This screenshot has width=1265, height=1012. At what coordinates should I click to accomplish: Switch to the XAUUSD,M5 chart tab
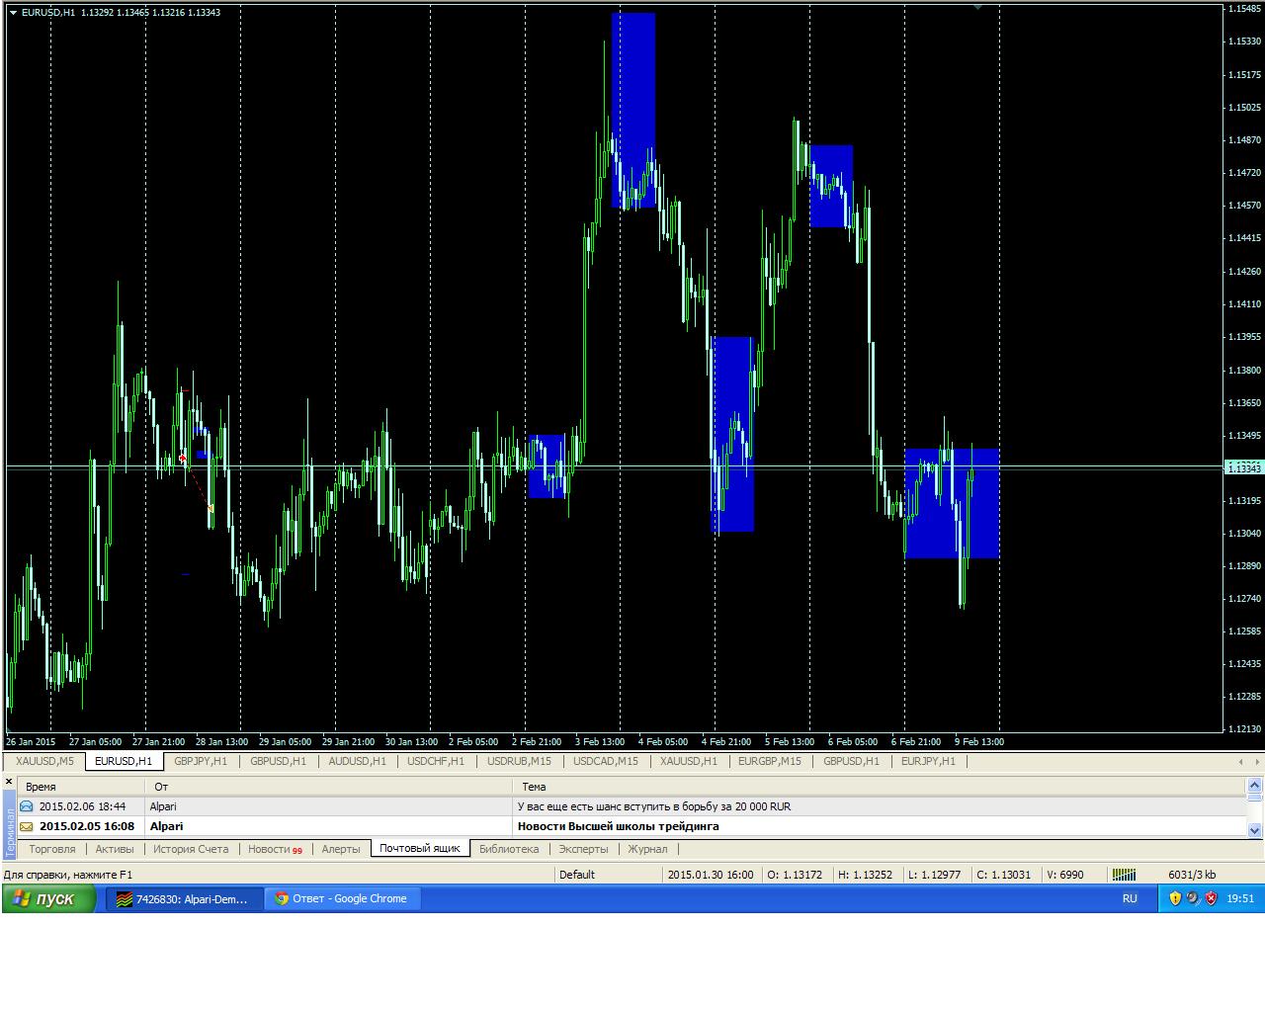(x=44, y=761)
